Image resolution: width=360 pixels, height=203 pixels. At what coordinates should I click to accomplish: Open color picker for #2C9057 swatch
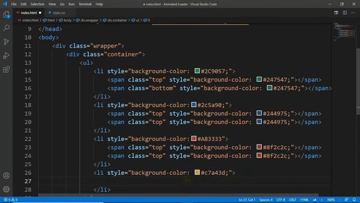[197, 70]
